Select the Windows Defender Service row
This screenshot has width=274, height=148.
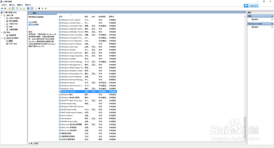click(88, 32)
